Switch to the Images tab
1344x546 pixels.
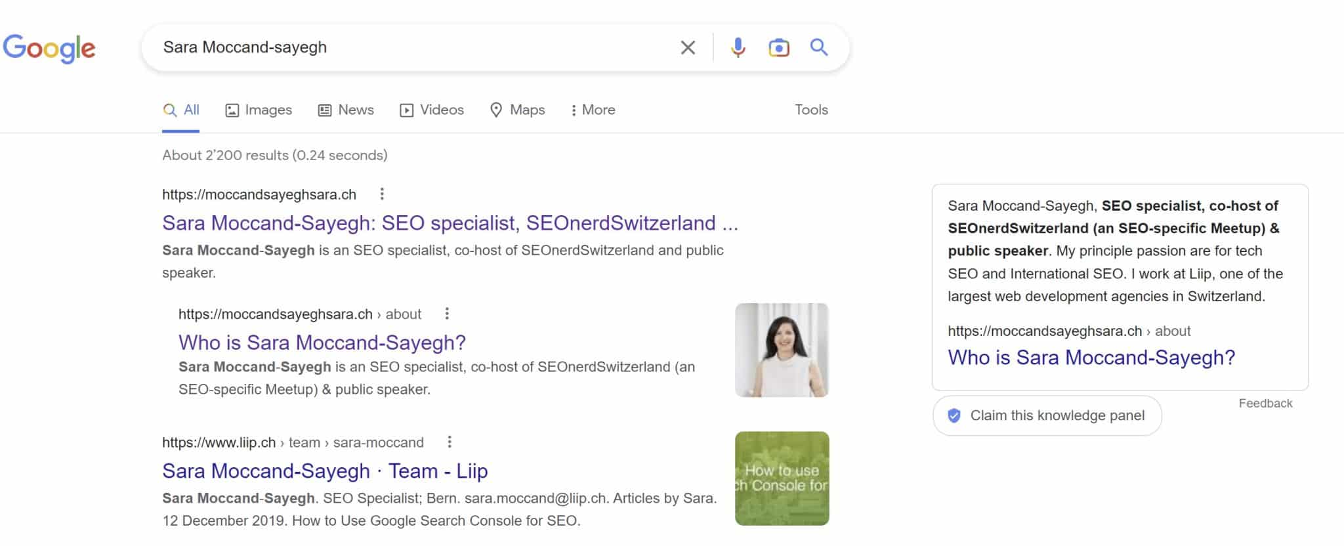tap(259, 110)
